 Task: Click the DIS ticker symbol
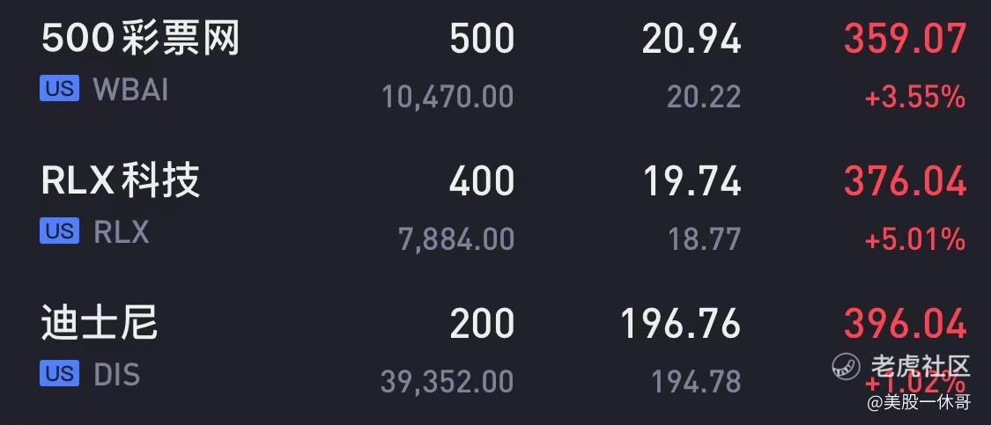(x=117, y=375)
